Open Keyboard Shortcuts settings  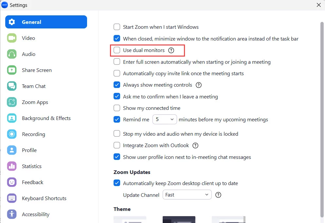(x=46, y=198)
